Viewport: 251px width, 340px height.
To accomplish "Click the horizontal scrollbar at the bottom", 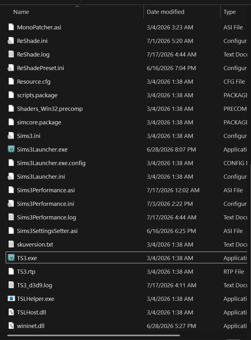I will (x=93, y=336).
